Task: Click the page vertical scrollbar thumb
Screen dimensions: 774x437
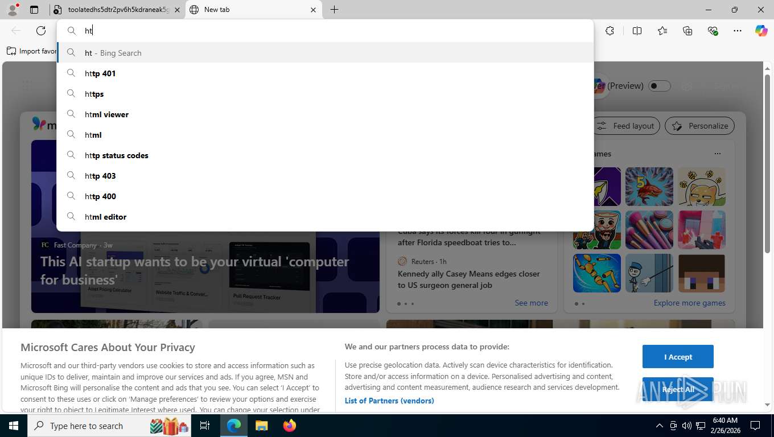Action: (x=767, y=164)
